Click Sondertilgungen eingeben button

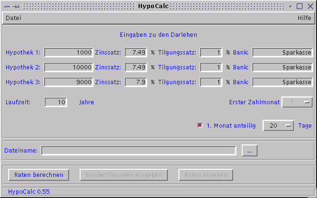124,175
